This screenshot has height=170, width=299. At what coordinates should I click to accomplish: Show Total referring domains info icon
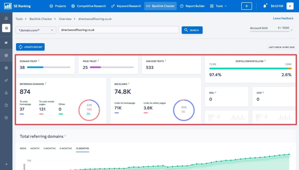tap(65, 136)
